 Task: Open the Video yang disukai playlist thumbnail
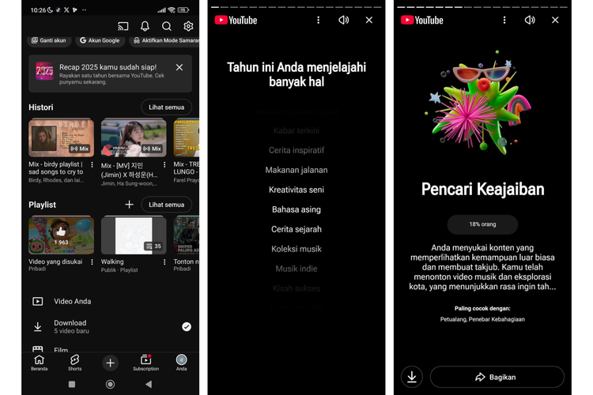[x=61, y=235]
